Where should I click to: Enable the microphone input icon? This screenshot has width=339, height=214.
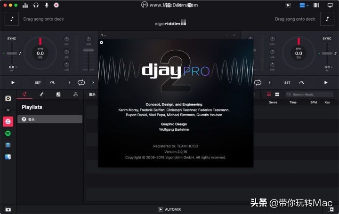[x=47, y=5]
